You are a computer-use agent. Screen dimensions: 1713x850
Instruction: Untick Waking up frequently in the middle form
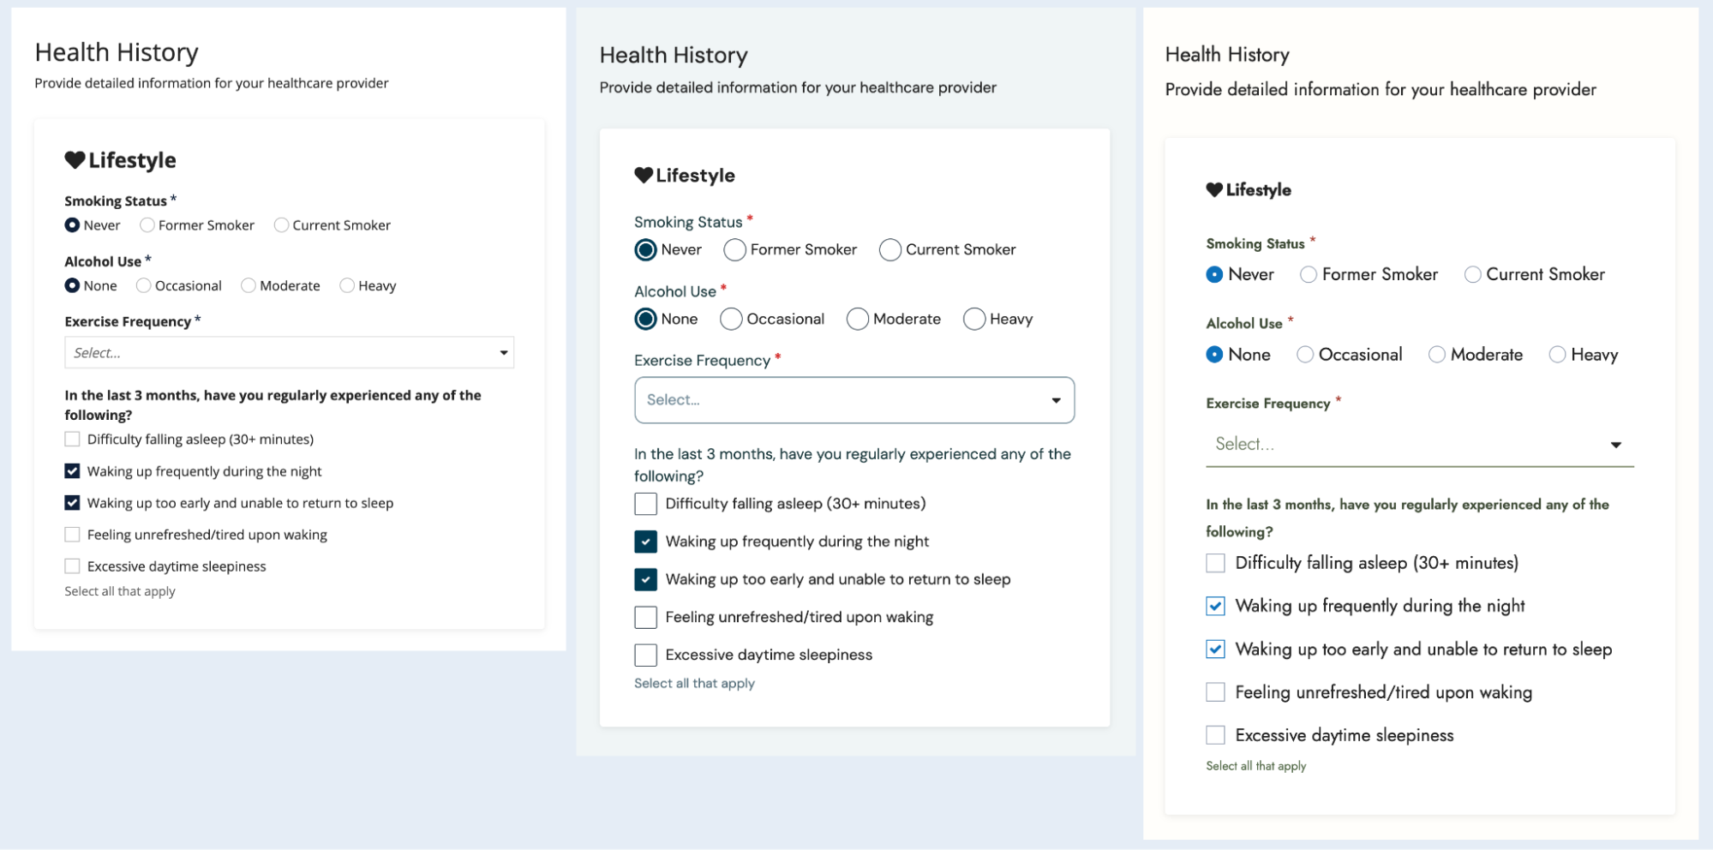[x=646, y=542]
